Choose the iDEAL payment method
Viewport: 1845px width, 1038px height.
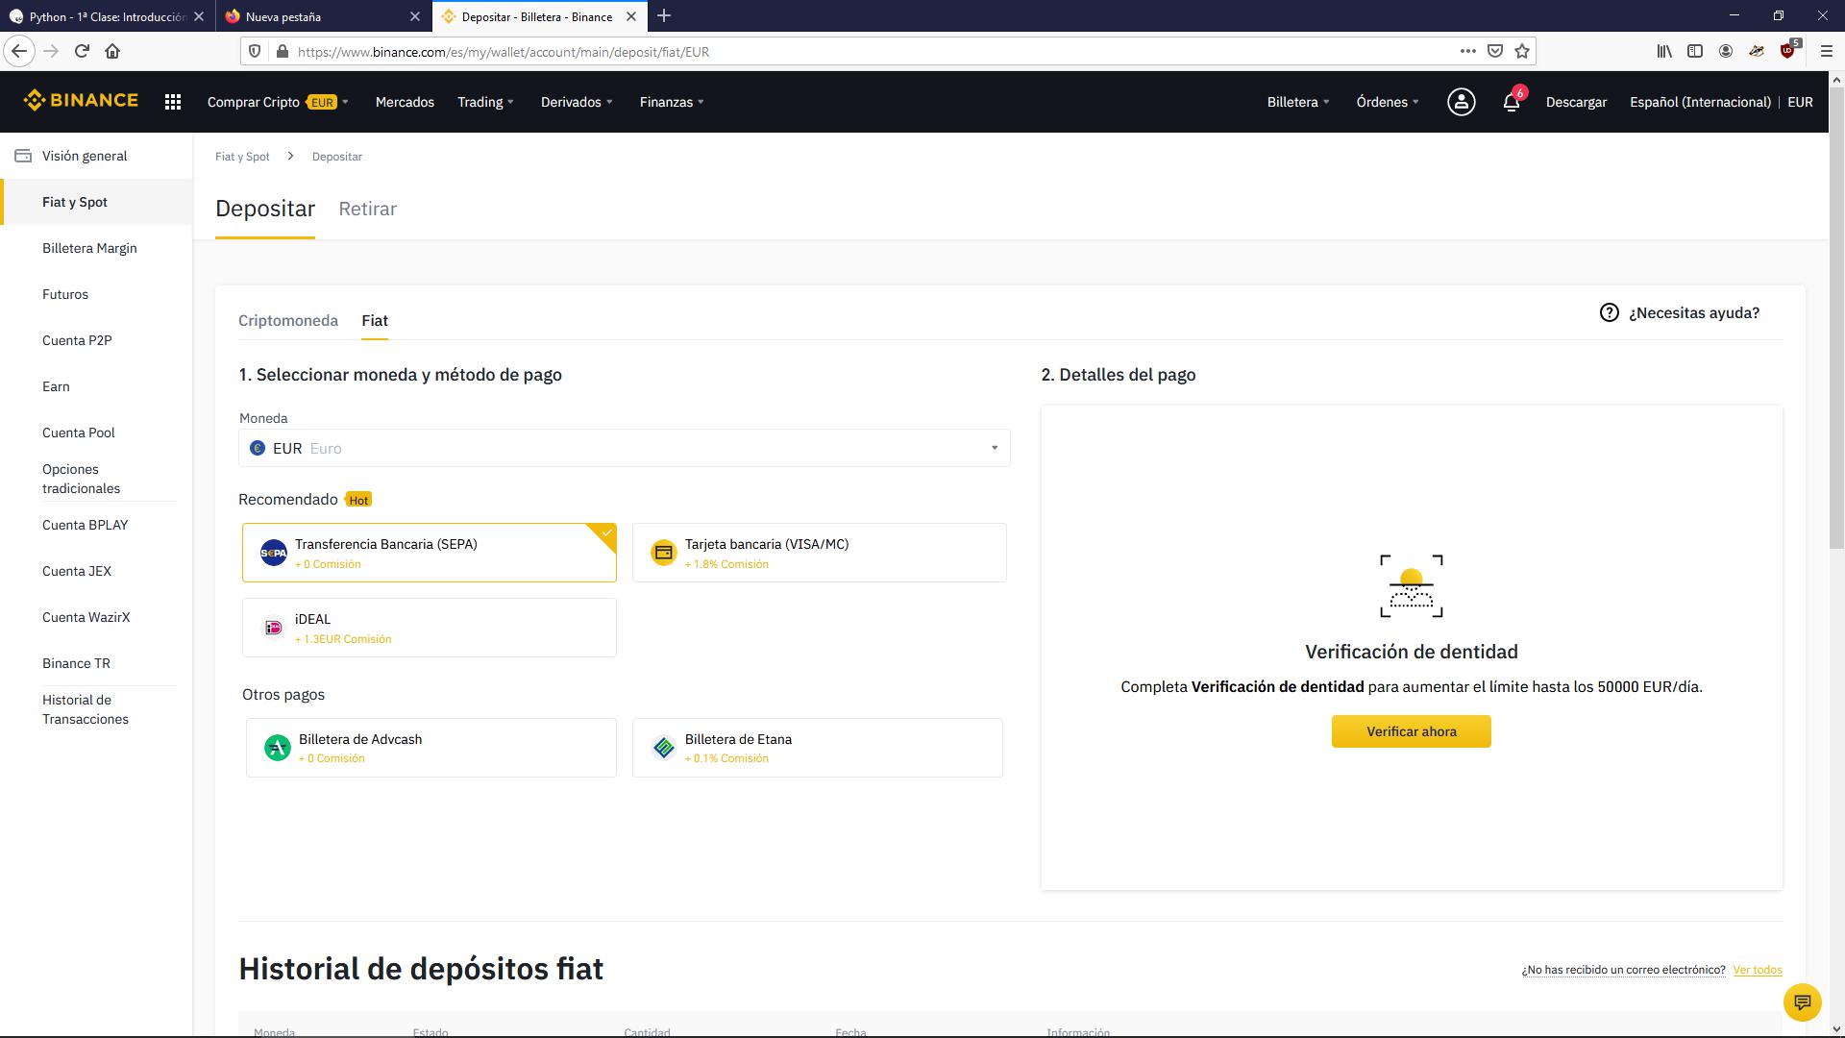(429, 628)
